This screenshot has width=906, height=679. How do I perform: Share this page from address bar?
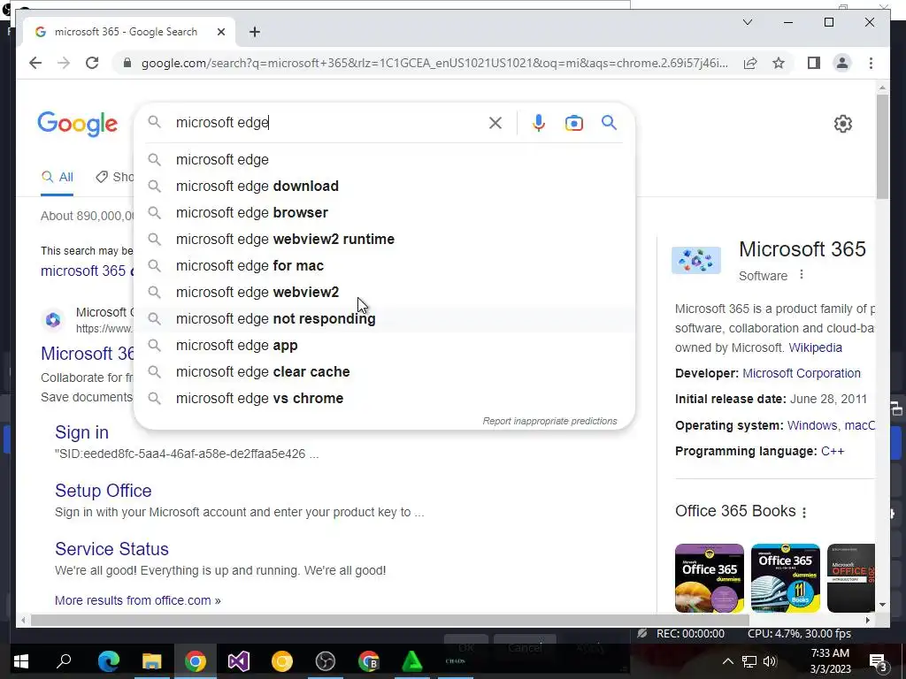(750, 63)
